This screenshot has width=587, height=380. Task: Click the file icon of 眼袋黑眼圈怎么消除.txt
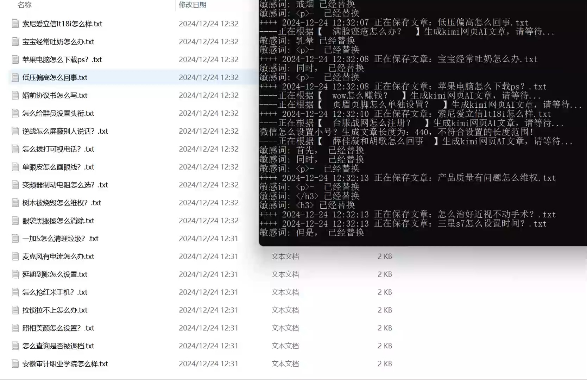point(15,221)
